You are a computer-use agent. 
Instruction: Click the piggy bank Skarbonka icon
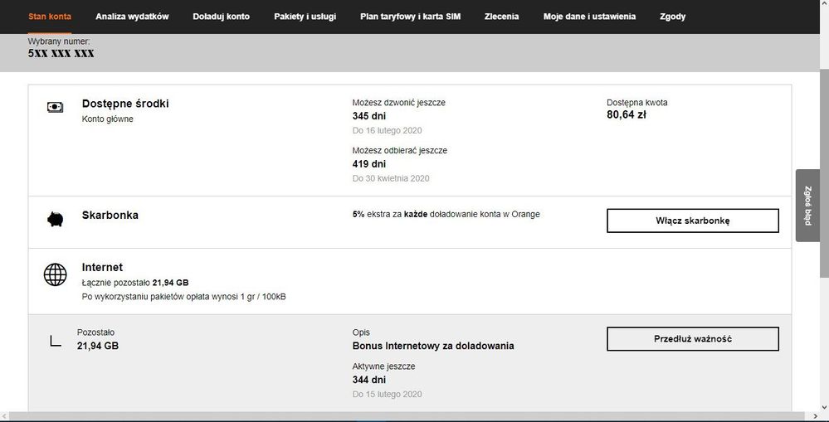(55, 219)
